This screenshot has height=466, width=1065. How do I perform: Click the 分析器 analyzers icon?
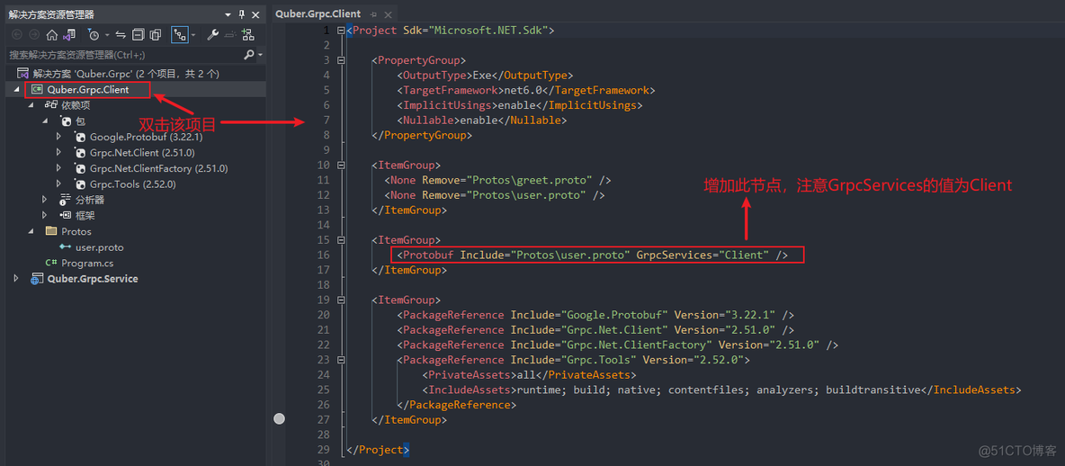[66, 200]
